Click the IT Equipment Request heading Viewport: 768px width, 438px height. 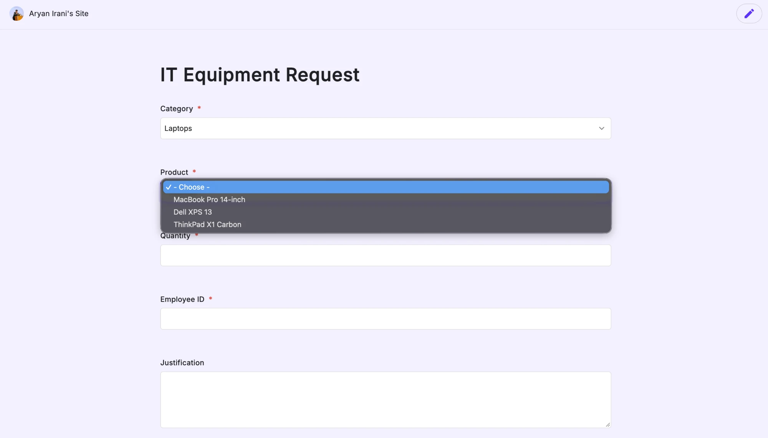click(260, 75)
